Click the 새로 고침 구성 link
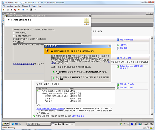The width and height of the screenshot is (156, 131). 78,116
